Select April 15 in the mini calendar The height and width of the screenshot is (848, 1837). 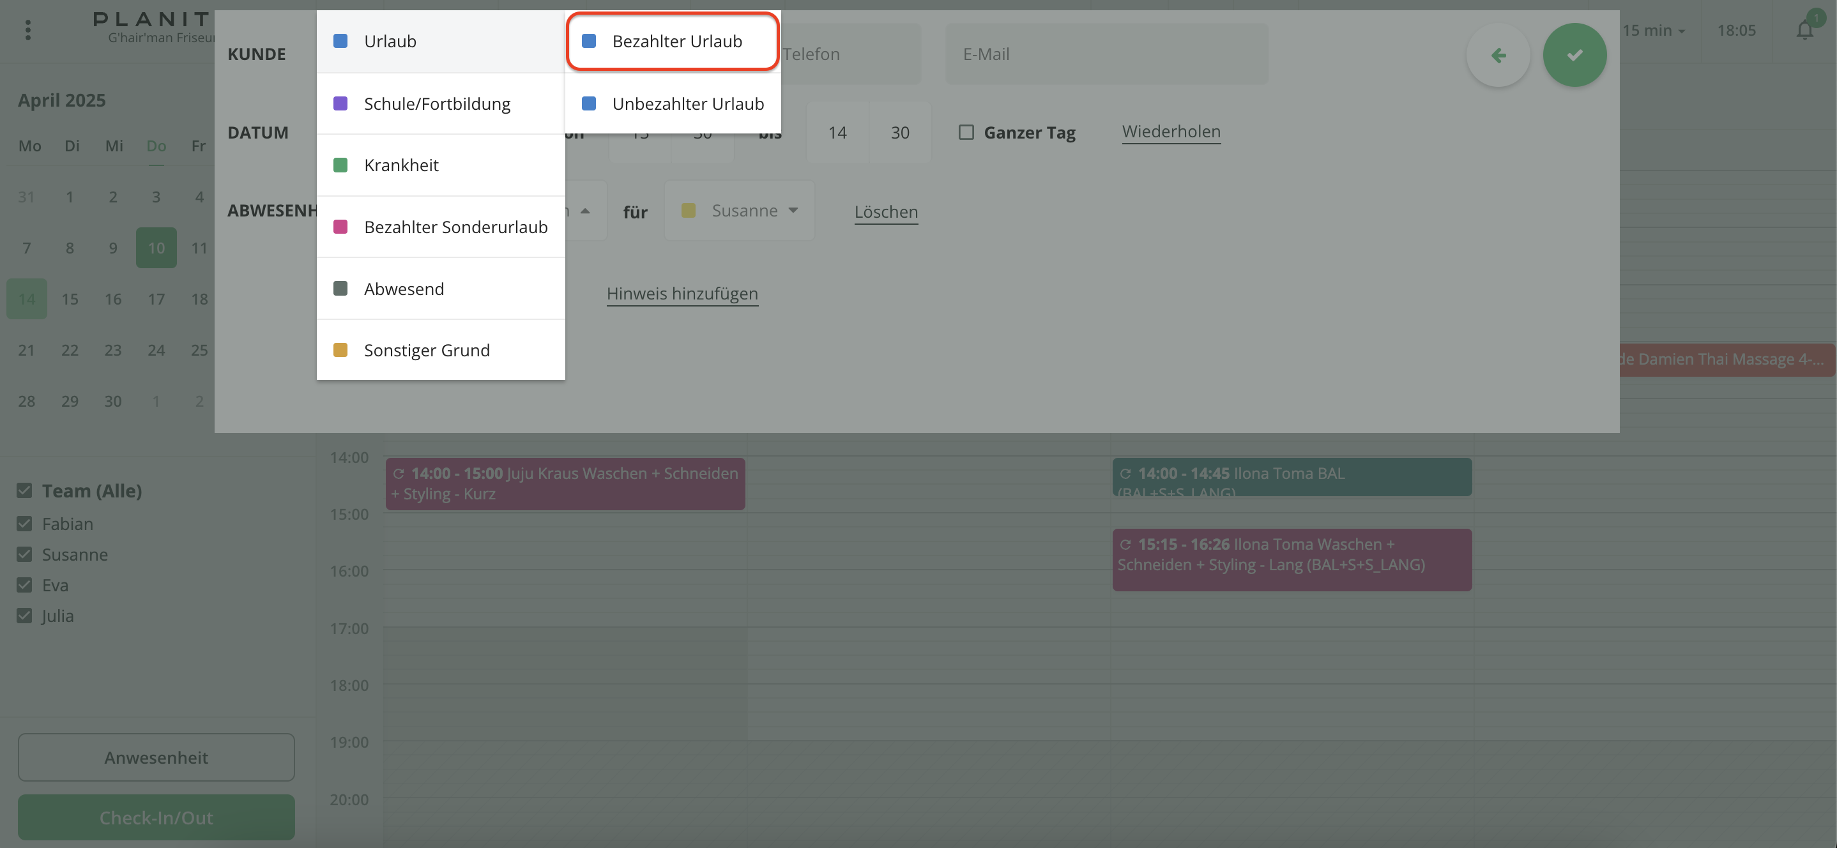[x=70, y=299]
